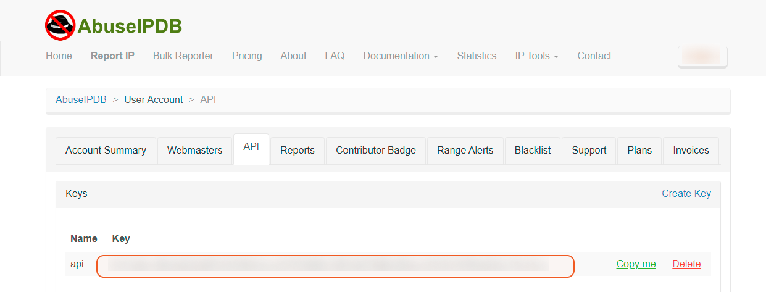Select the Blacklist tab

[532, 151]
